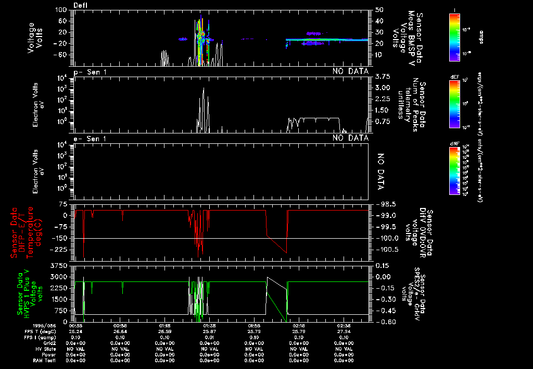Click the 'e- Sen 1' panel label
This screenshot has width=533, height=369.
[91, 138]
